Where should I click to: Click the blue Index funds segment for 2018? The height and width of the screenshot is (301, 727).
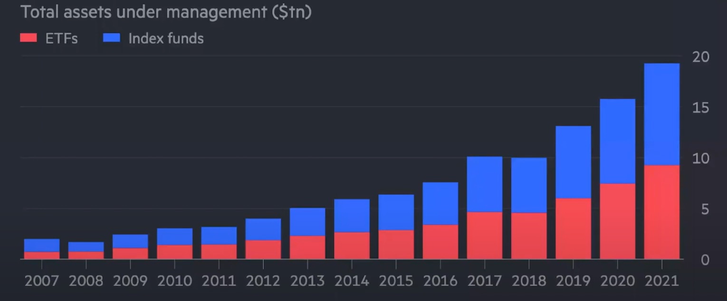click(x=529, y=185)
